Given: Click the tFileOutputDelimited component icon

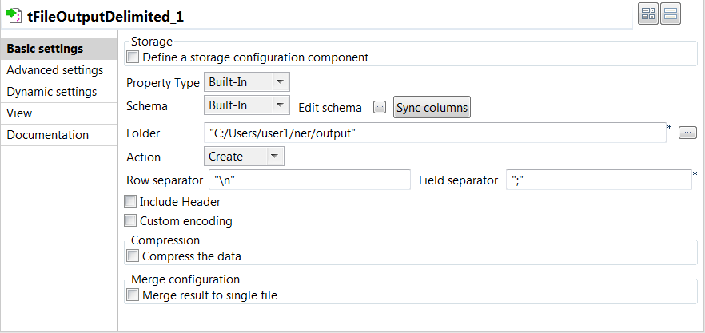Looking at the screenshot, I should coord(13,15).
